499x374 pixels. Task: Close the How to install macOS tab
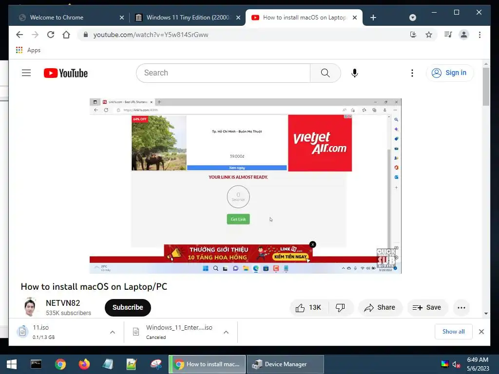coord(355,18)
